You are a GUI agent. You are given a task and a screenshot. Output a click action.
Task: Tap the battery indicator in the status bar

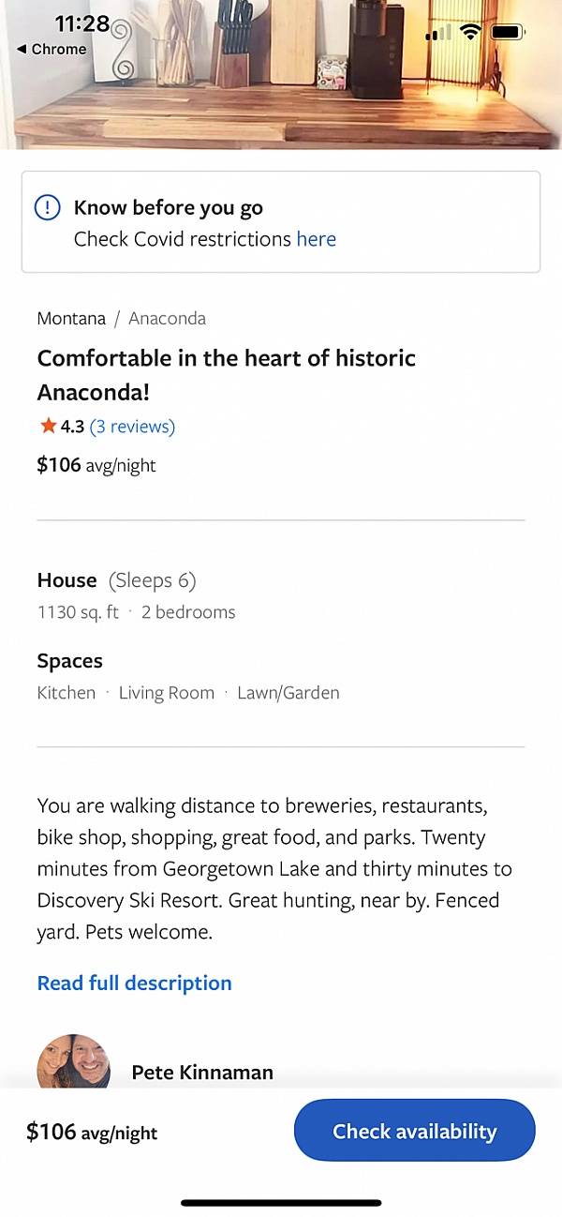[507, 30]
